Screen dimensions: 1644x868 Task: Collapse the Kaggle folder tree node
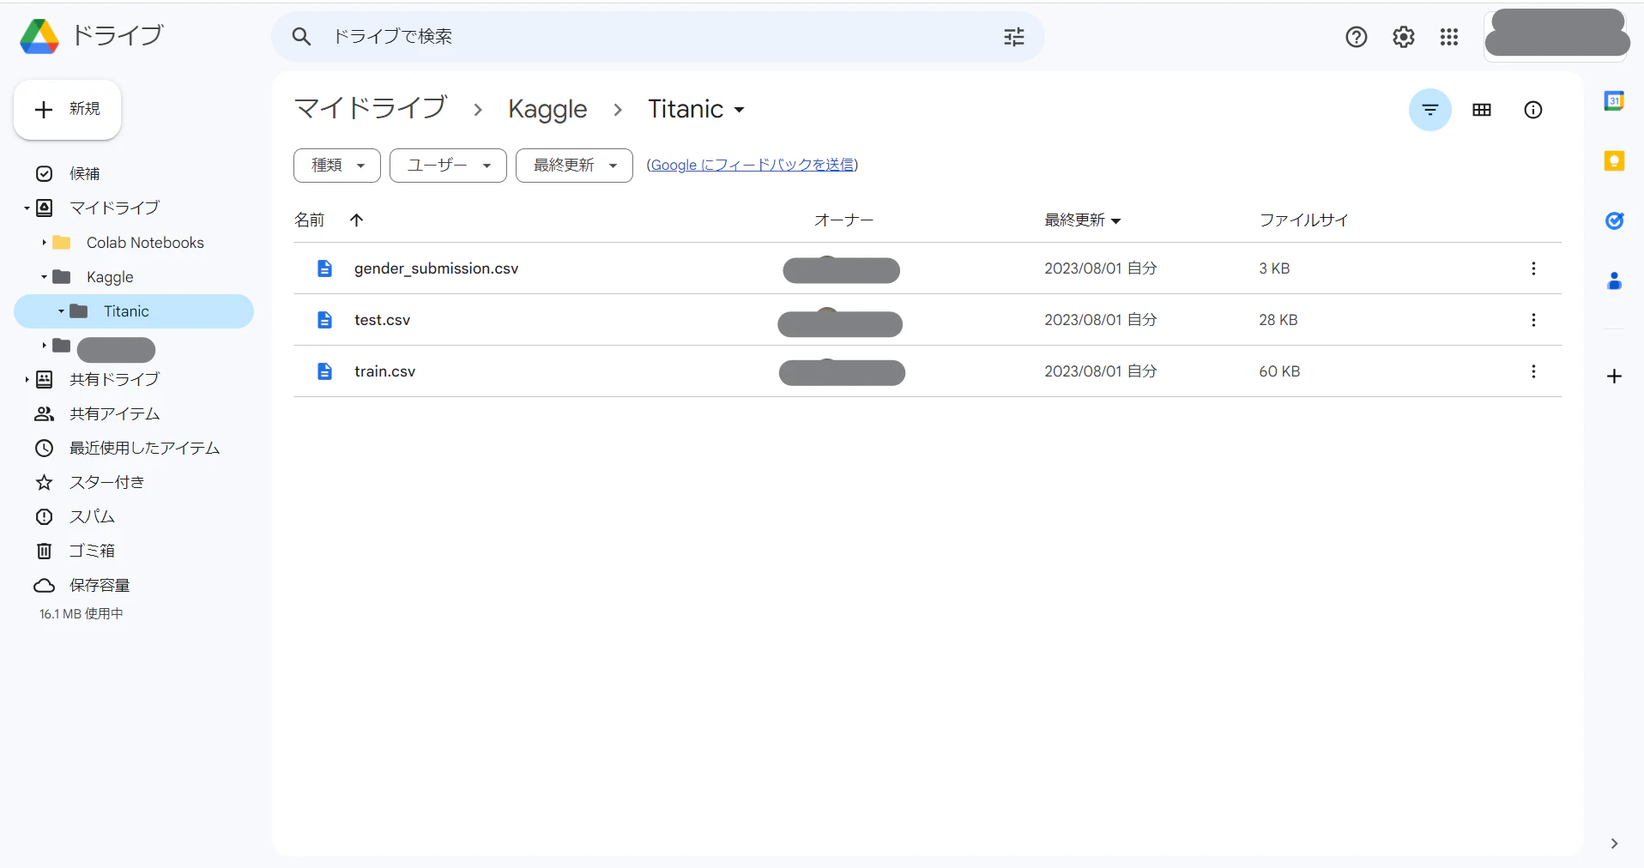tap(44, 277)
